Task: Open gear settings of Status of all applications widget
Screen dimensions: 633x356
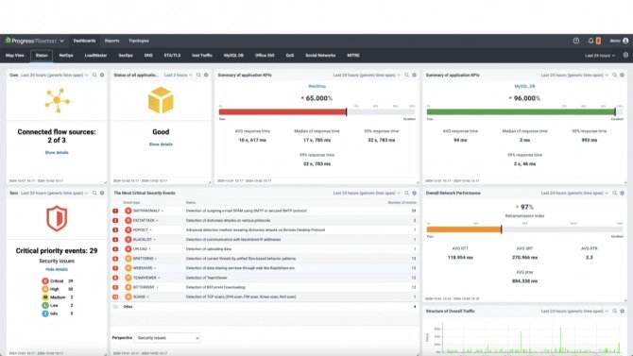Action: (206, 76)
